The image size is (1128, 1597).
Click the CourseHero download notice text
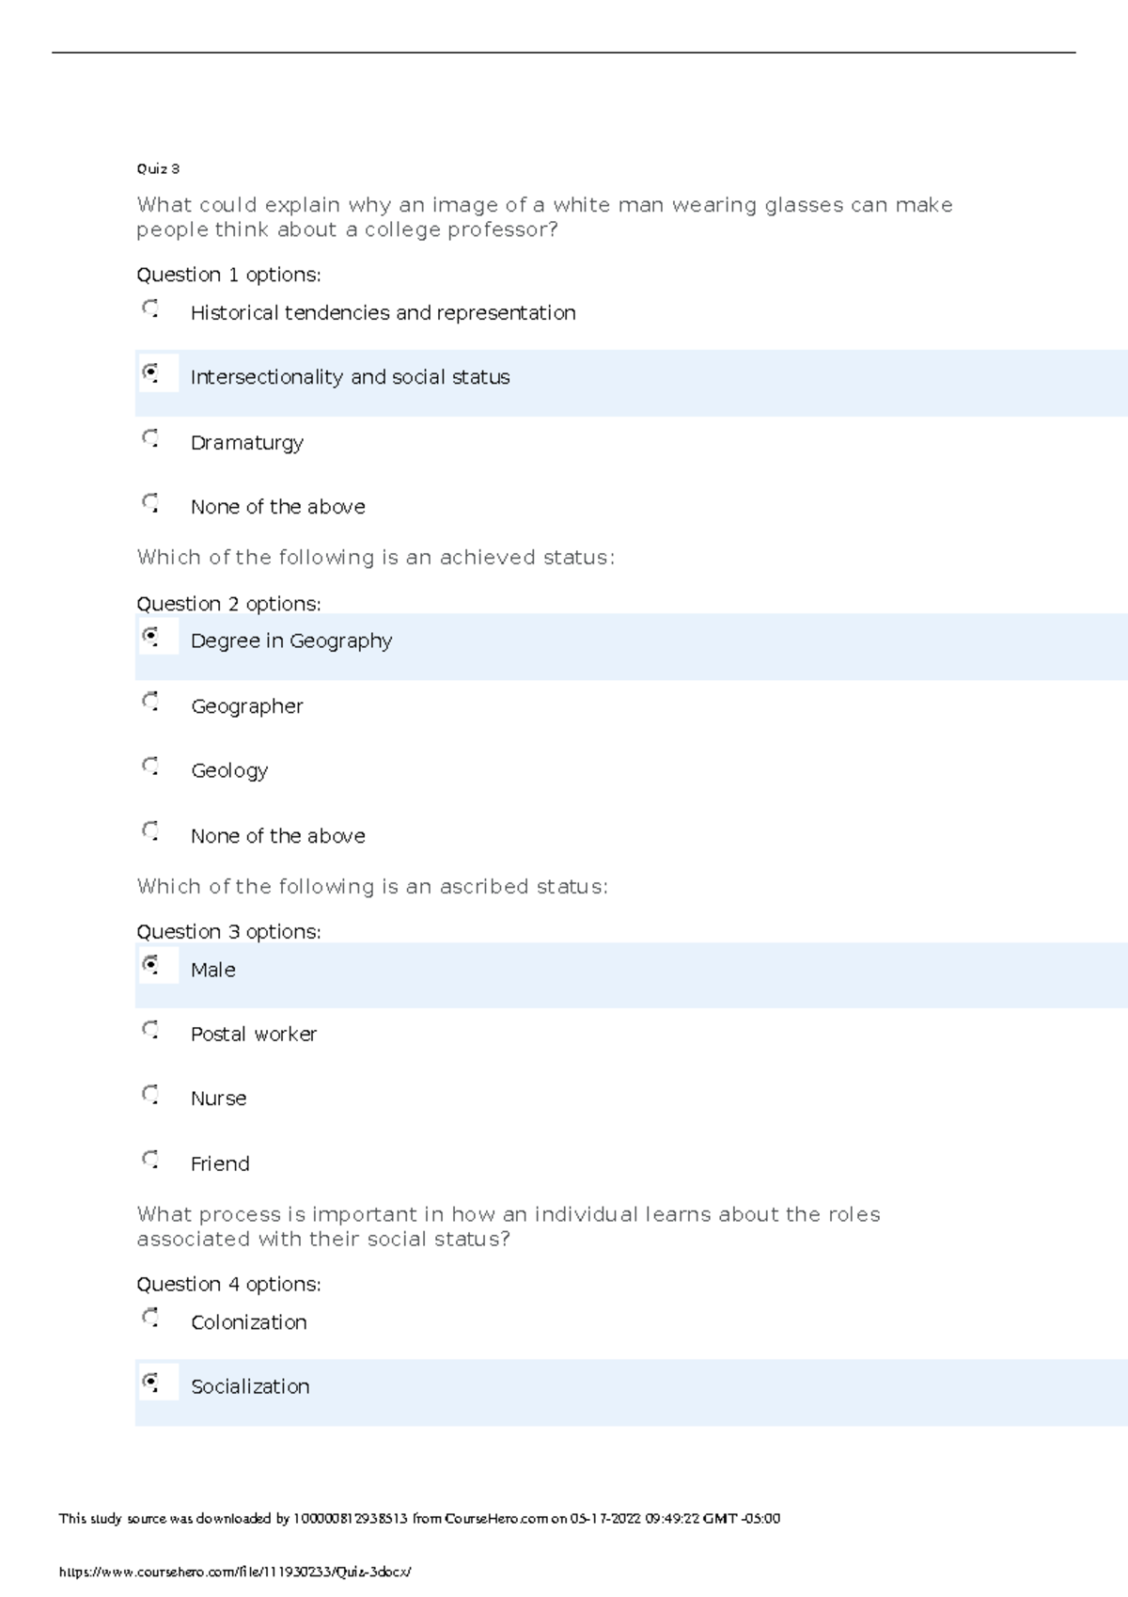(419, 1518)
